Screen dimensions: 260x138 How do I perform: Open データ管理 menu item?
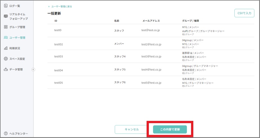click(x=16, y=69)
